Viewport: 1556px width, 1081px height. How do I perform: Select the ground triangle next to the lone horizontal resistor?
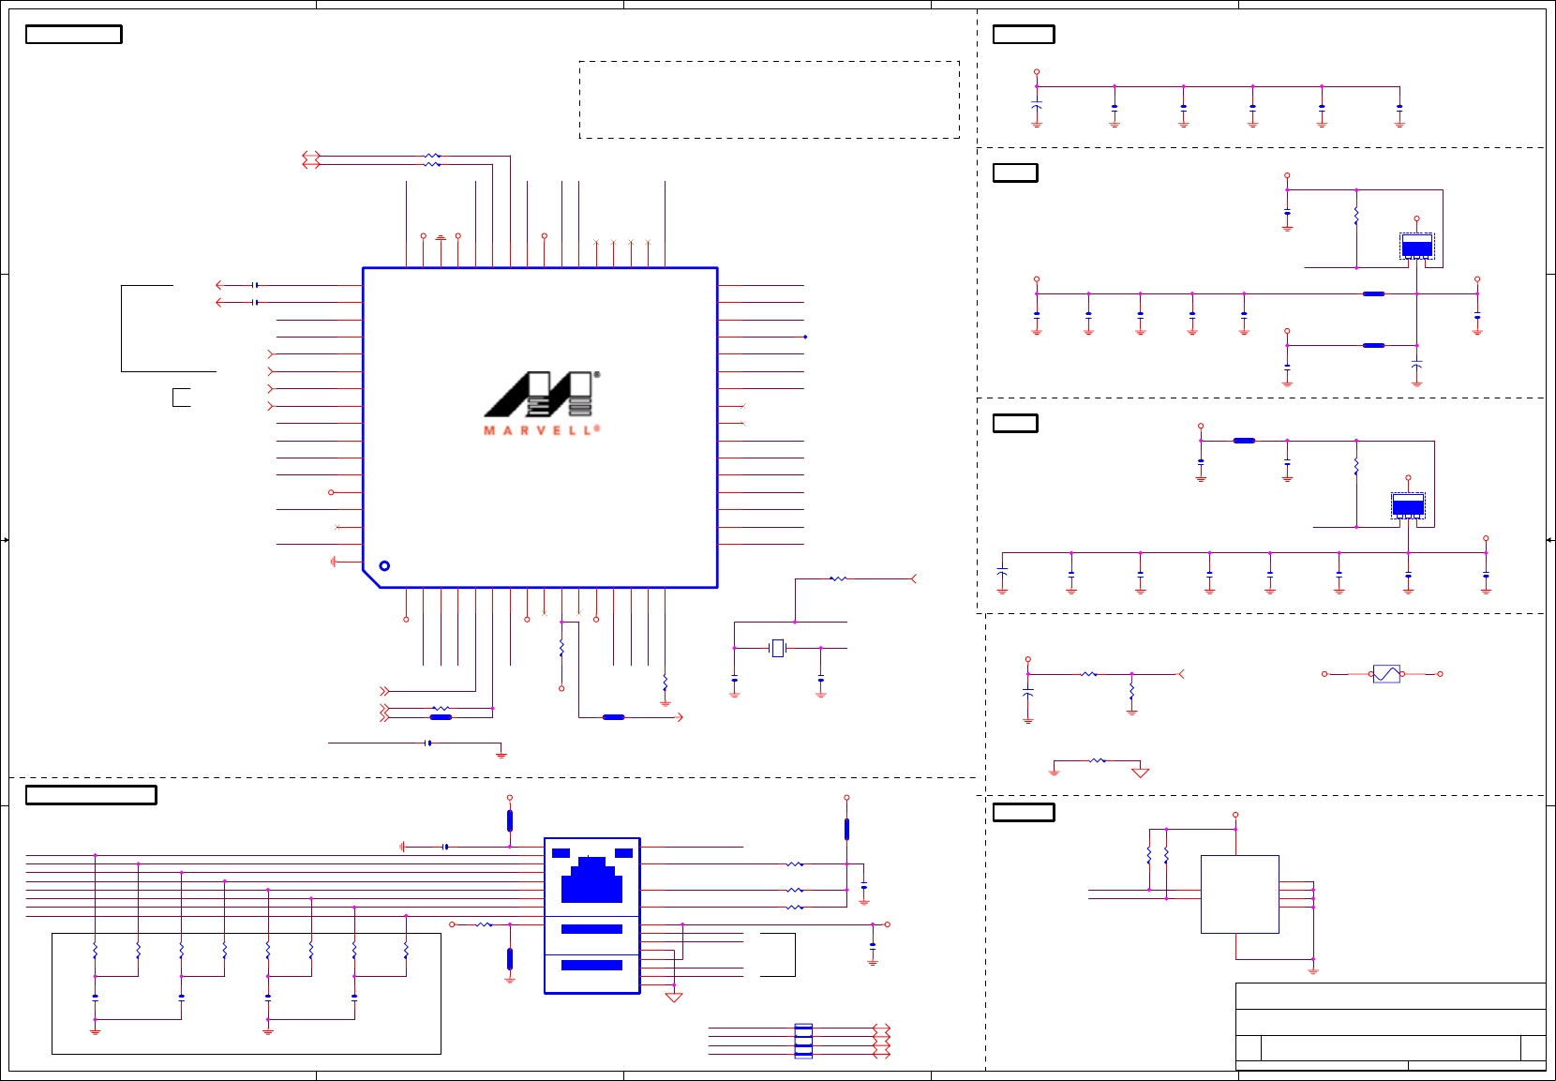click(x=1140, y=773)
